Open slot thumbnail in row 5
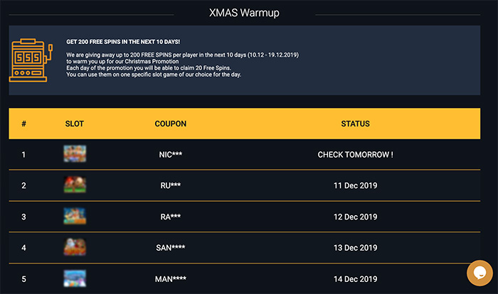This screenshot has height=294, width=498. coord(75,278)
